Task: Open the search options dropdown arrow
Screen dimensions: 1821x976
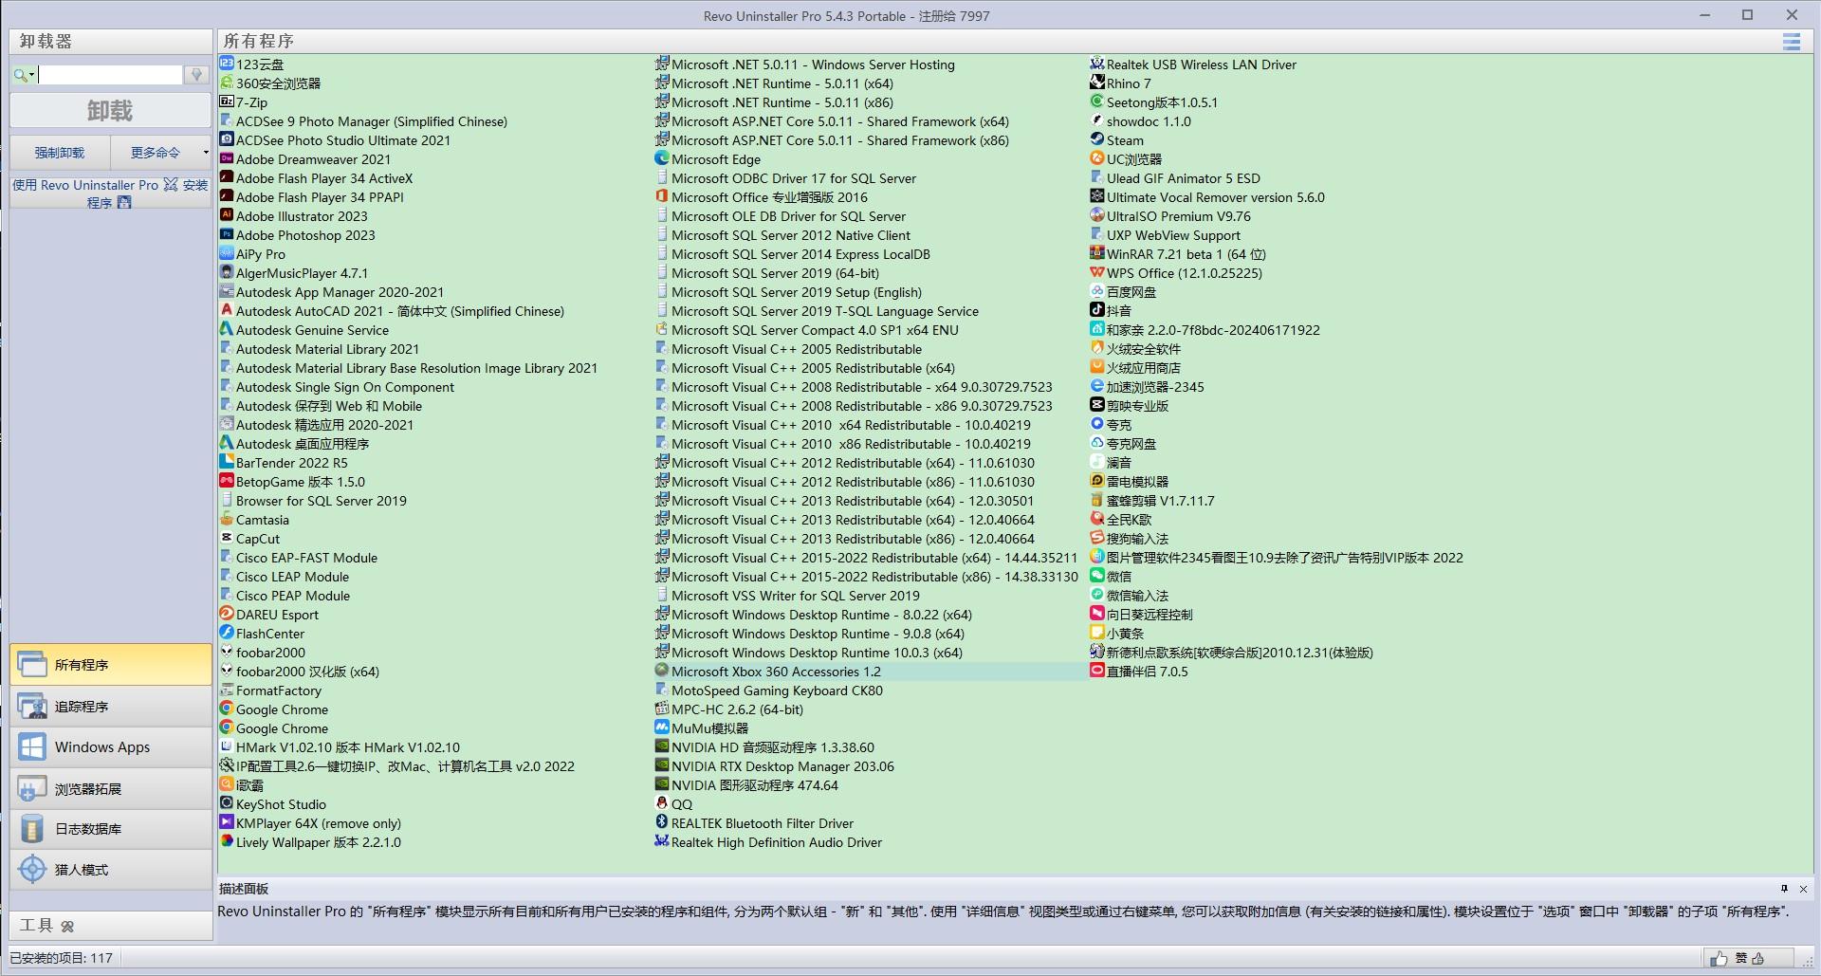Action: [x=31, y=75]
